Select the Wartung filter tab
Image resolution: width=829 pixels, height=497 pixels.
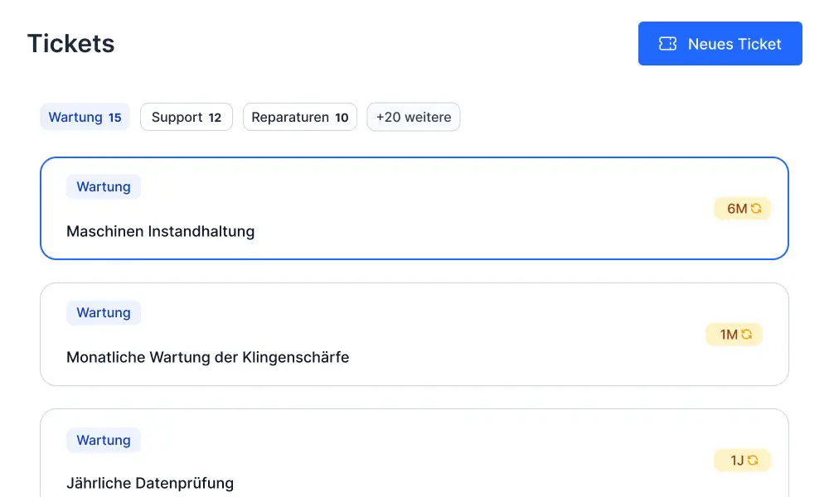[85, 118]
